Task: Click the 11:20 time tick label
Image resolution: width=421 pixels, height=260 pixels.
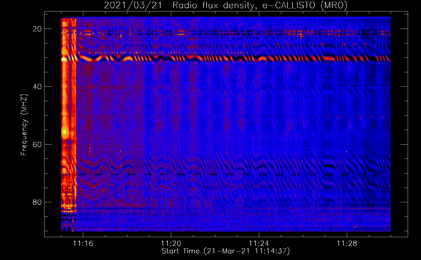Action: click(171, 244)
